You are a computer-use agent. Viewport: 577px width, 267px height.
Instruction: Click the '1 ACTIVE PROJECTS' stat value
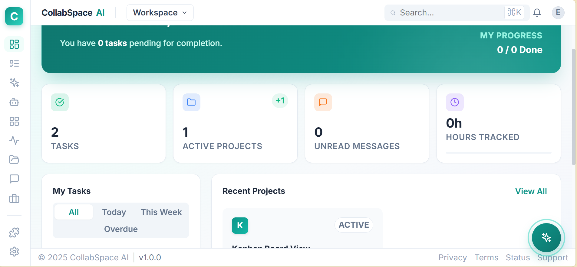[186, 132]
